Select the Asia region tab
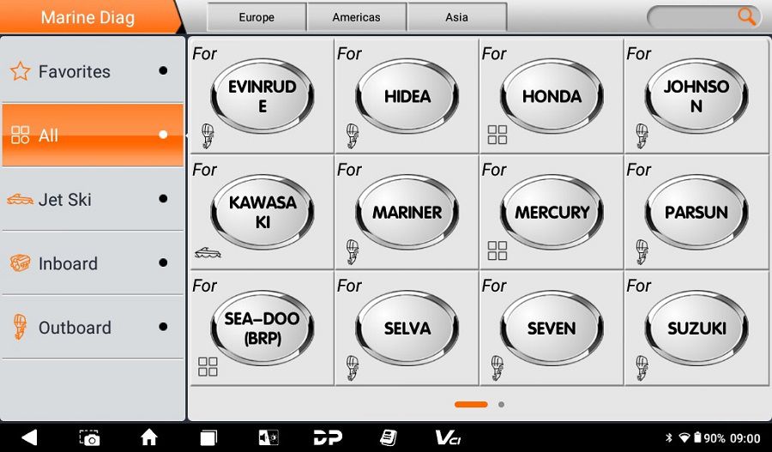 pos(456,17)
